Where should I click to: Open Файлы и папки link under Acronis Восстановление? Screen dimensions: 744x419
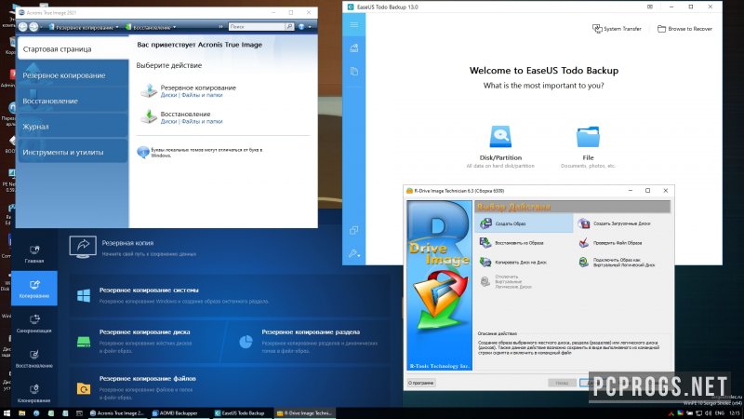click(202, 122)
